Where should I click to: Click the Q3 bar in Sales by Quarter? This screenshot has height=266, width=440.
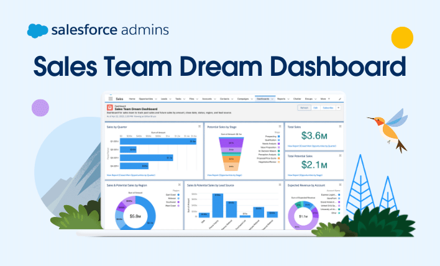click(x=147, y=158)
